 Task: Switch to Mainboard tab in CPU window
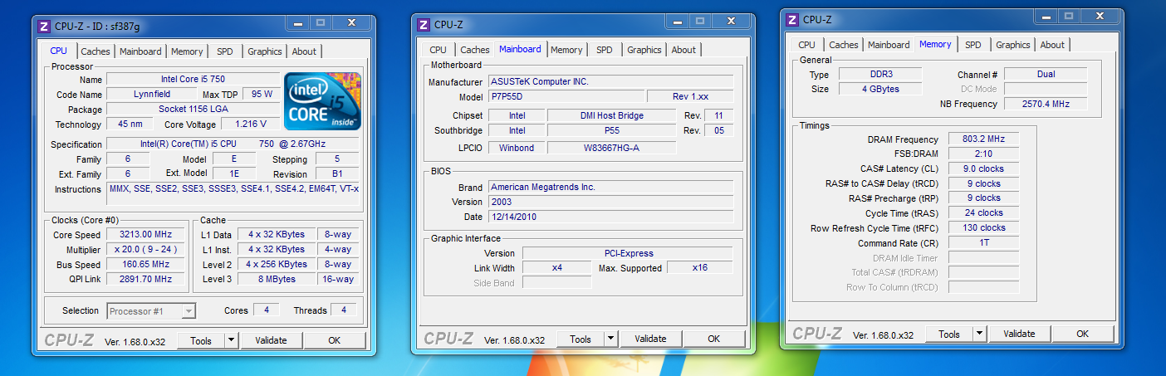140,51
